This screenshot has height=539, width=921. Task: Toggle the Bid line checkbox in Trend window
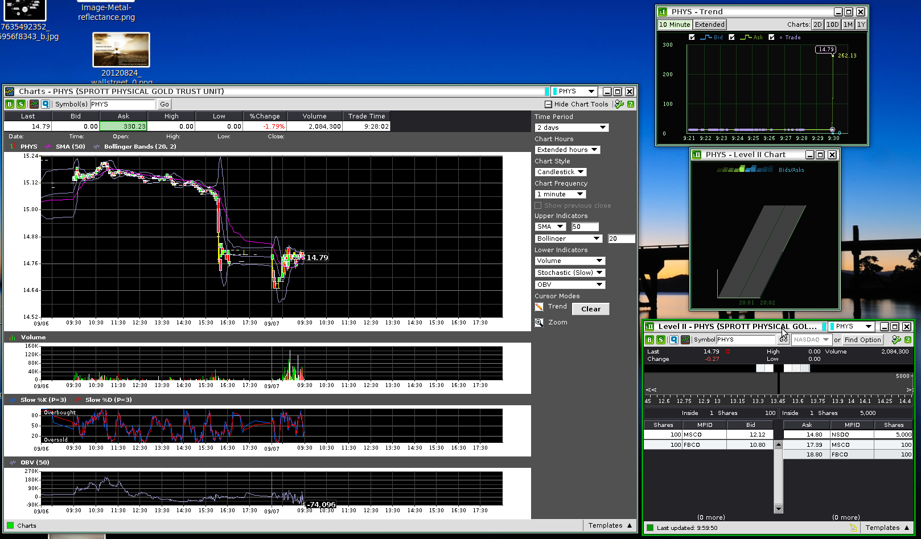pos(692,38)
